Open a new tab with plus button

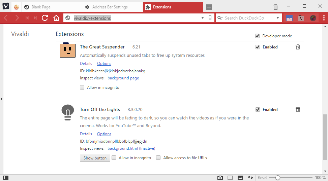point(209,7)
